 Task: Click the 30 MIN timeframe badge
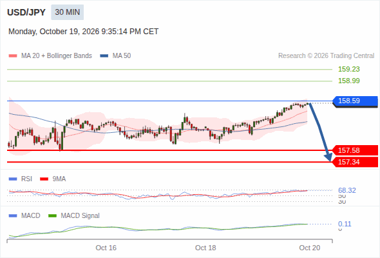tap(68, 12)
